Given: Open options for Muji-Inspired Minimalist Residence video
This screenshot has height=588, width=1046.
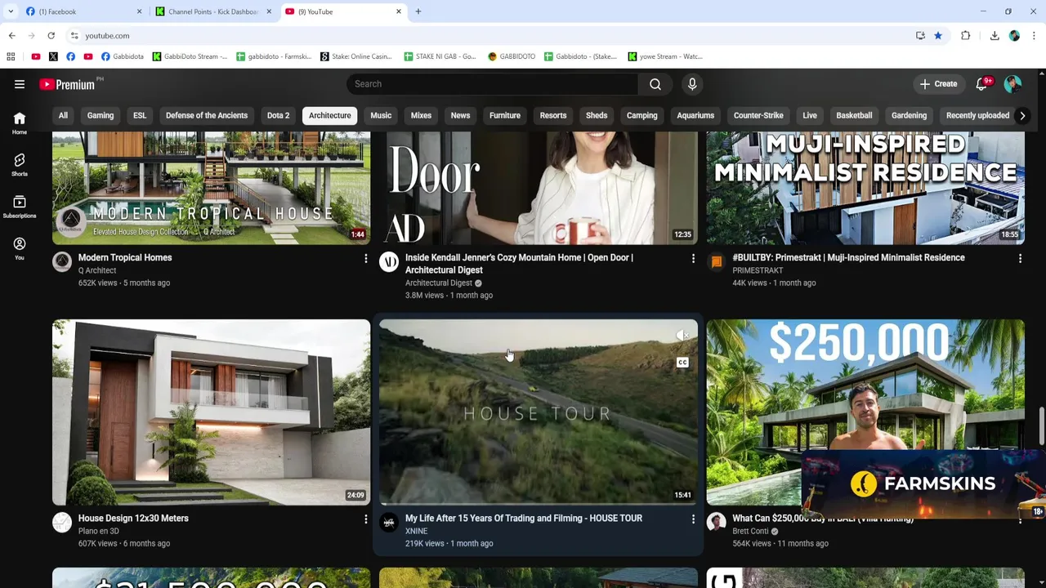Looking at the screenshot, I should [x=1020, y=258].
